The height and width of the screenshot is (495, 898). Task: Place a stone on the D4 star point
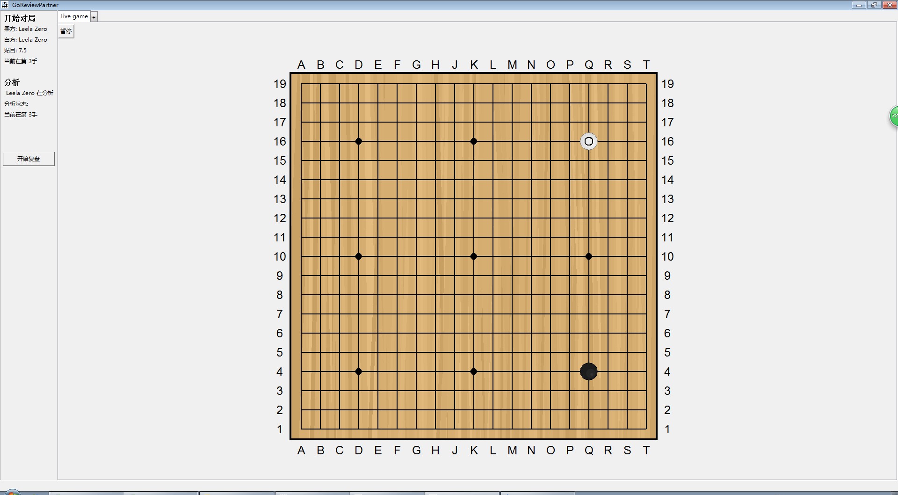click(x=359, y=371)
